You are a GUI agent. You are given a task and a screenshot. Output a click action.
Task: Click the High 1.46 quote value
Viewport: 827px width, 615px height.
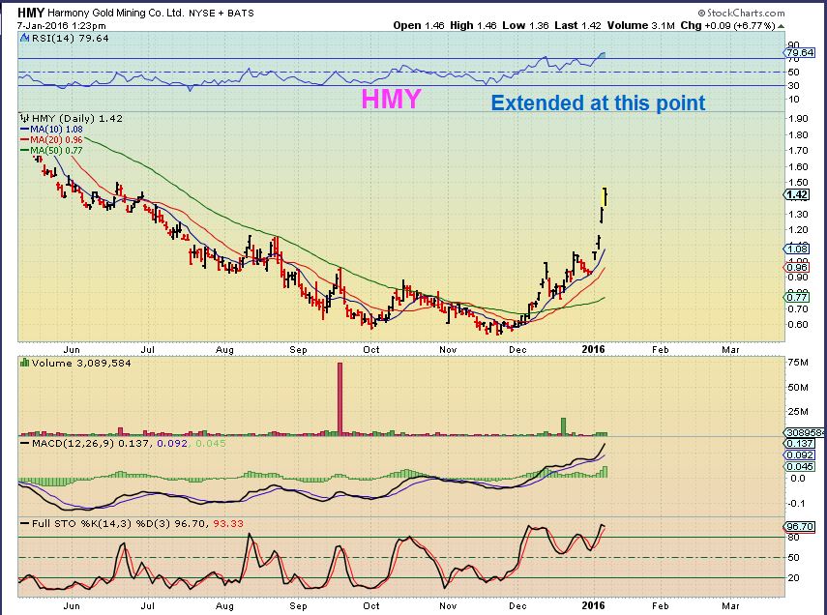473,25
